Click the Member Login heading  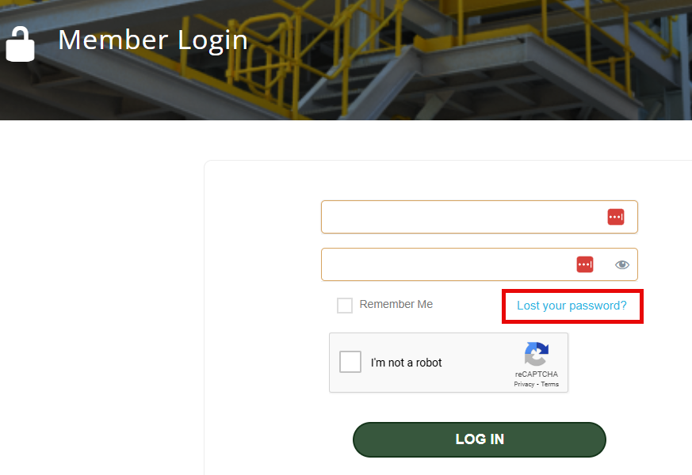coord(153,40)
